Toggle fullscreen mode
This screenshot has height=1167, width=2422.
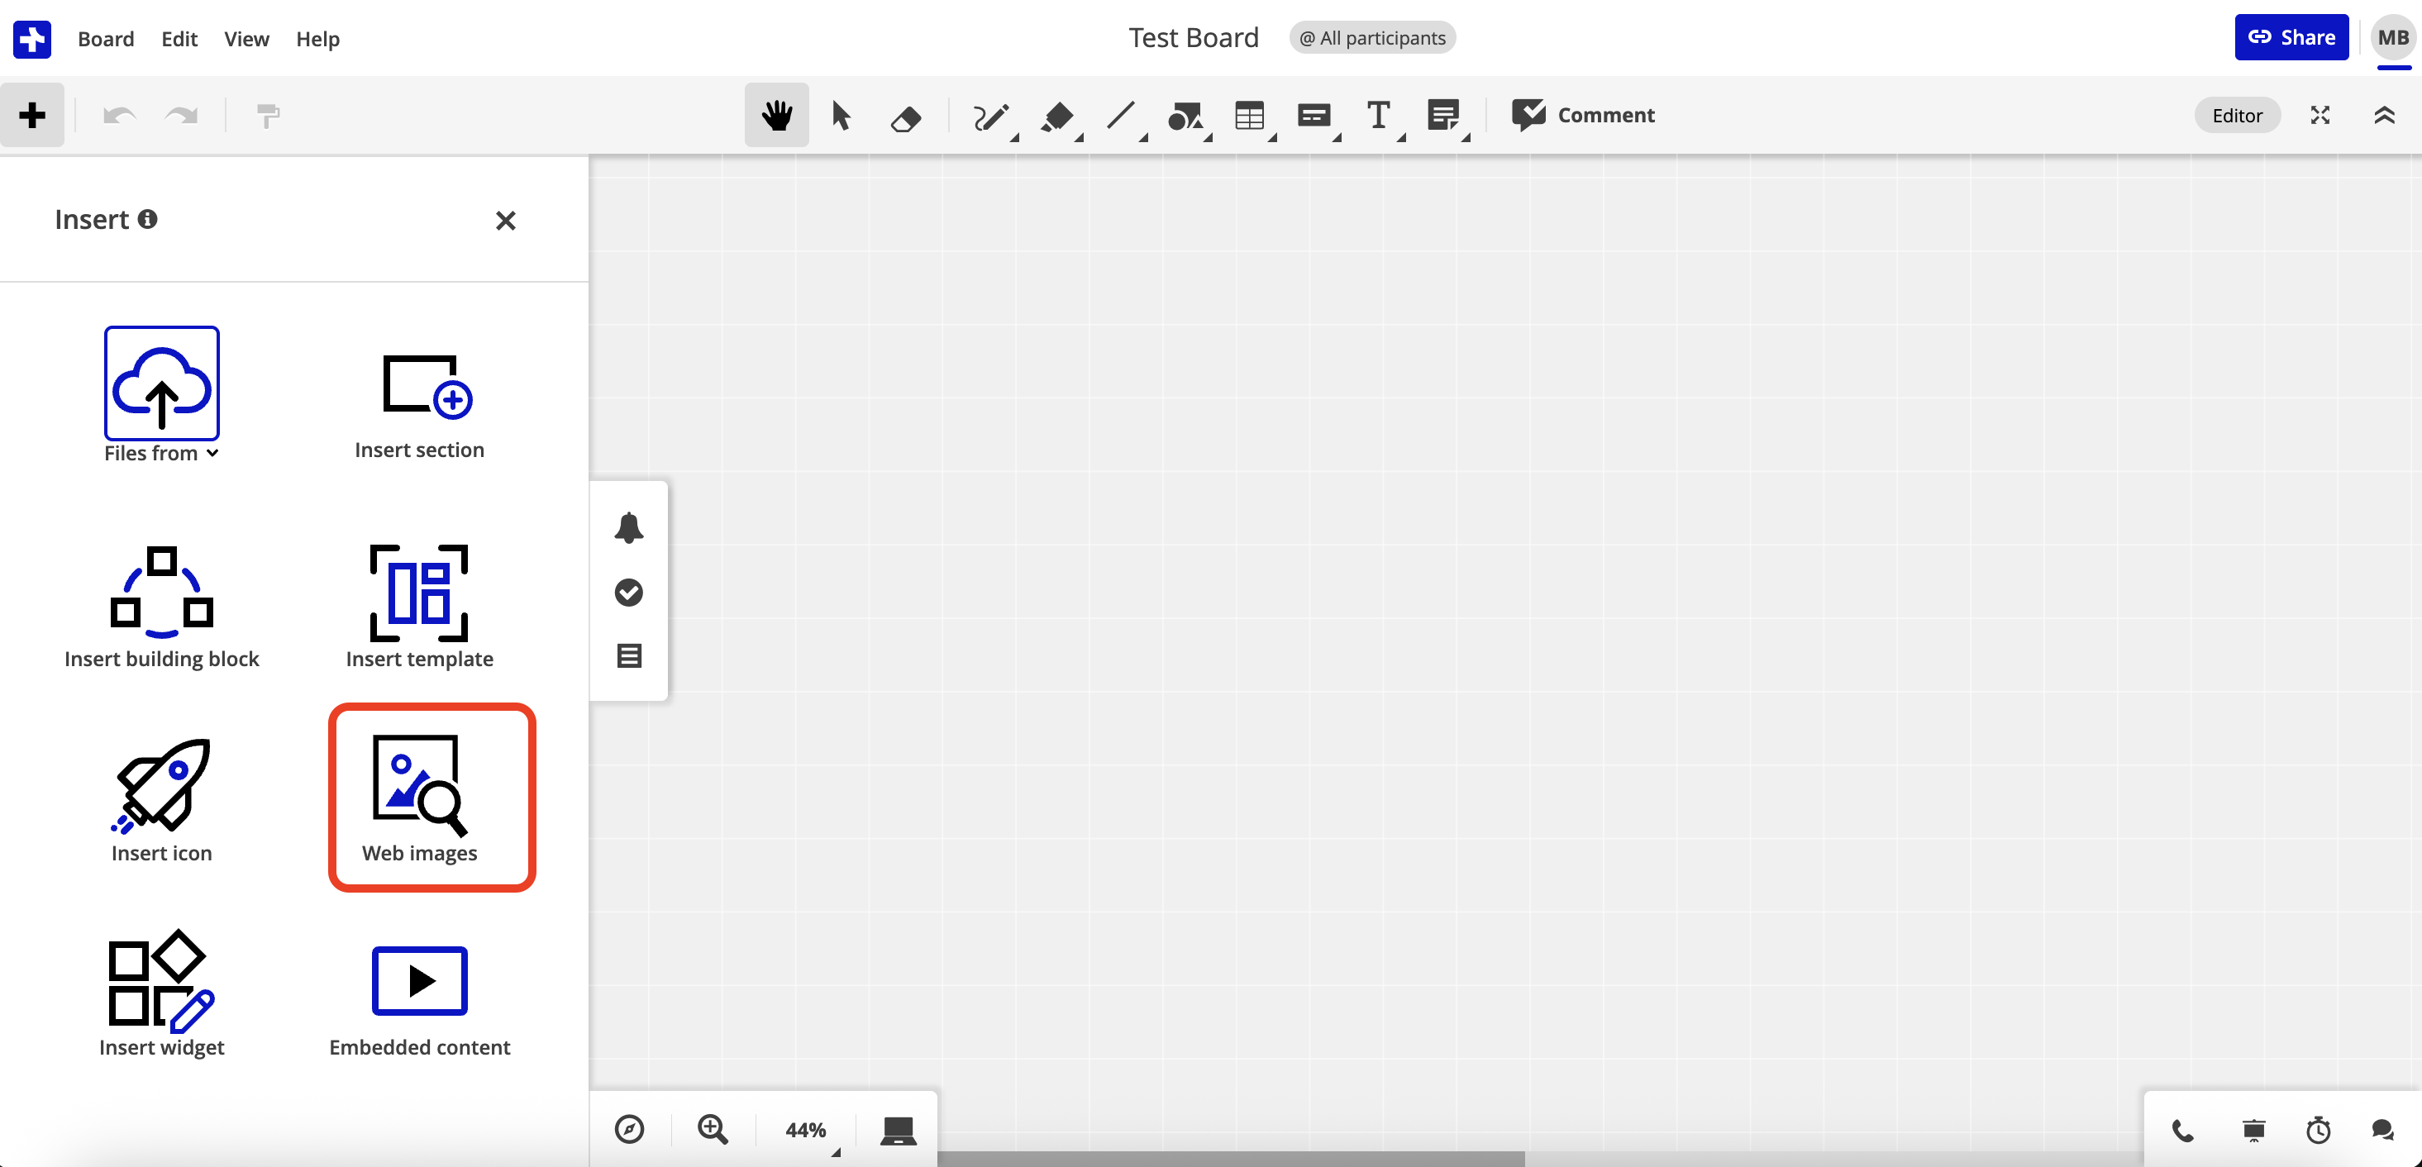[2319, 115]
